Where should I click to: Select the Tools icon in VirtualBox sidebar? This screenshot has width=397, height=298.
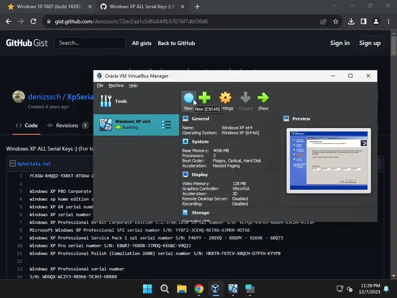click(106, 101)
